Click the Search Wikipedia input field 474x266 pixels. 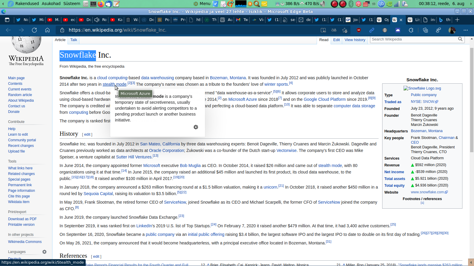point(414,39)
